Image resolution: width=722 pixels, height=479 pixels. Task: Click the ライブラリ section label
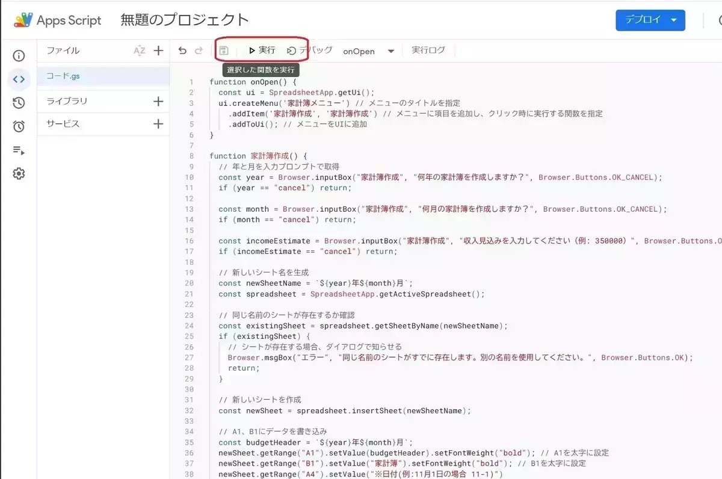(x=67, y=101)
